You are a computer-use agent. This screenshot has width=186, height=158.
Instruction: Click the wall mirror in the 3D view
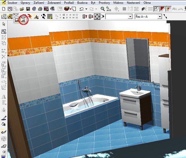[x=138, y=60]
